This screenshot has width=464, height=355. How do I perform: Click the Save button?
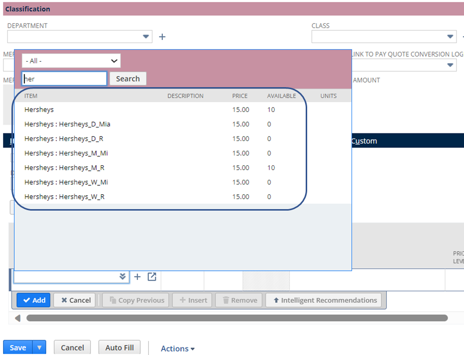pyautogui.click(x=18, y=348)
